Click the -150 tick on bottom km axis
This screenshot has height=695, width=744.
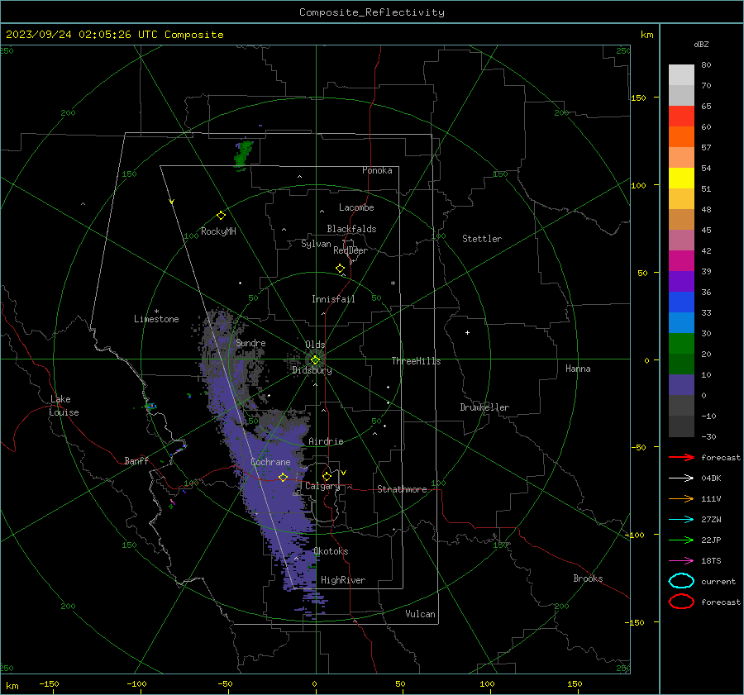click(49, 683)
